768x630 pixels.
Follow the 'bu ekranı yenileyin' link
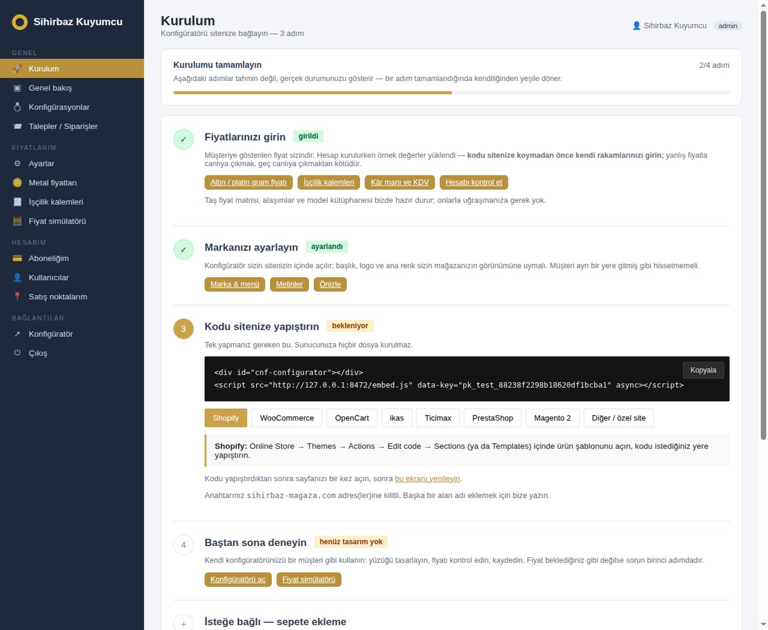[427, 479]
